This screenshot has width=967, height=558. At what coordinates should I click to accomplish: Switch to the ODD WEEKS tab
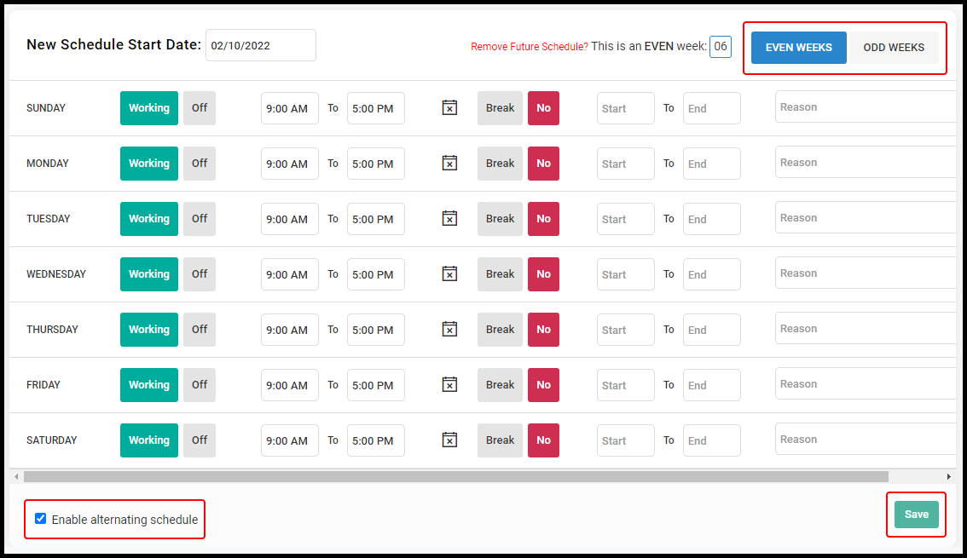(x=894, y=48)
